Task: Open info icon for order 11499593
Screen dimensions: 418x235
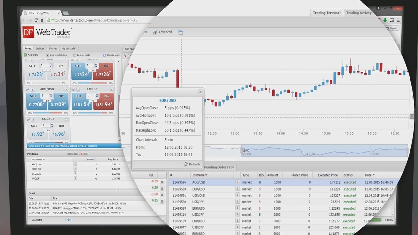Action: click(238, 189)
